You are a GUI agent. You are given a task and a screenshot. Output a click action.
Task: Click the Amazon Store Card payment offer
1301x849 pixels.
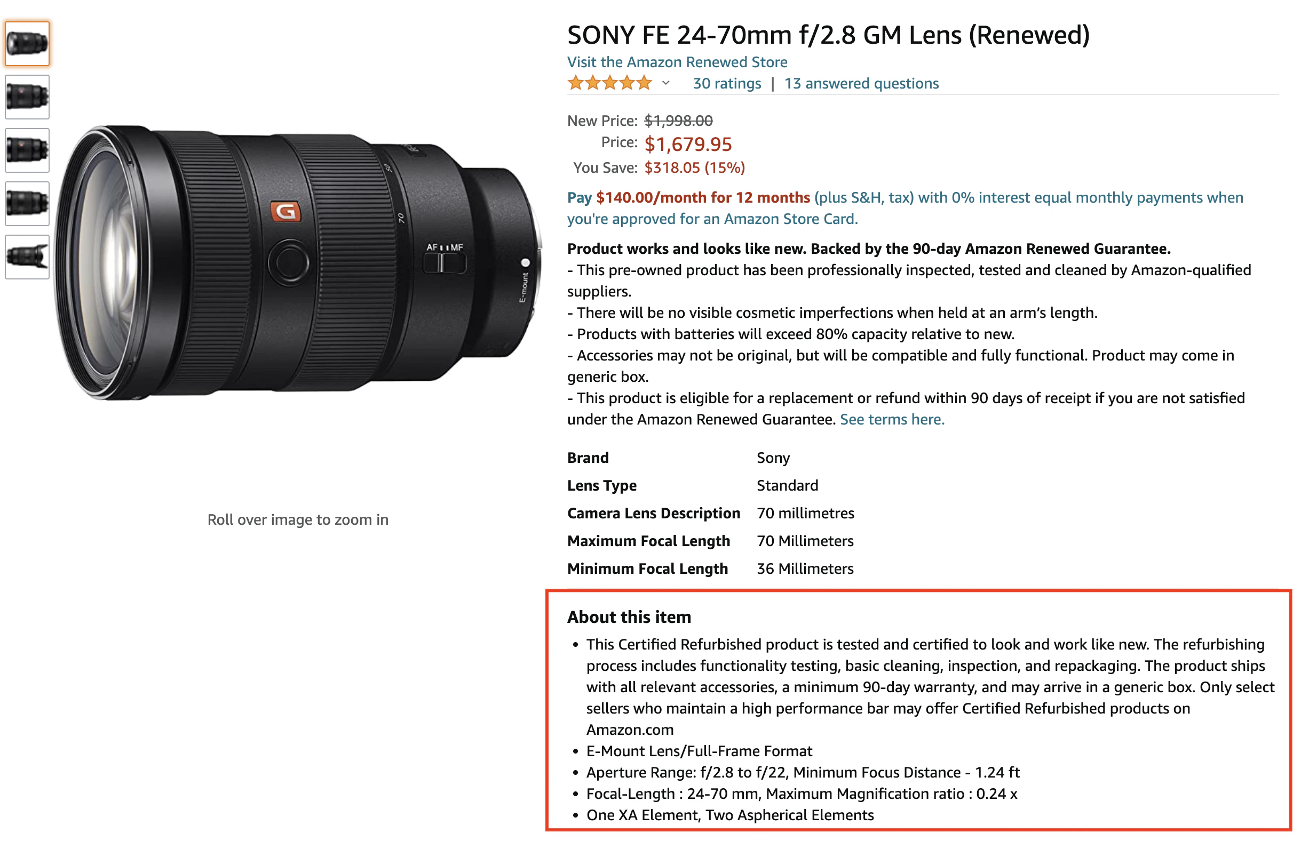coord(905,208)
